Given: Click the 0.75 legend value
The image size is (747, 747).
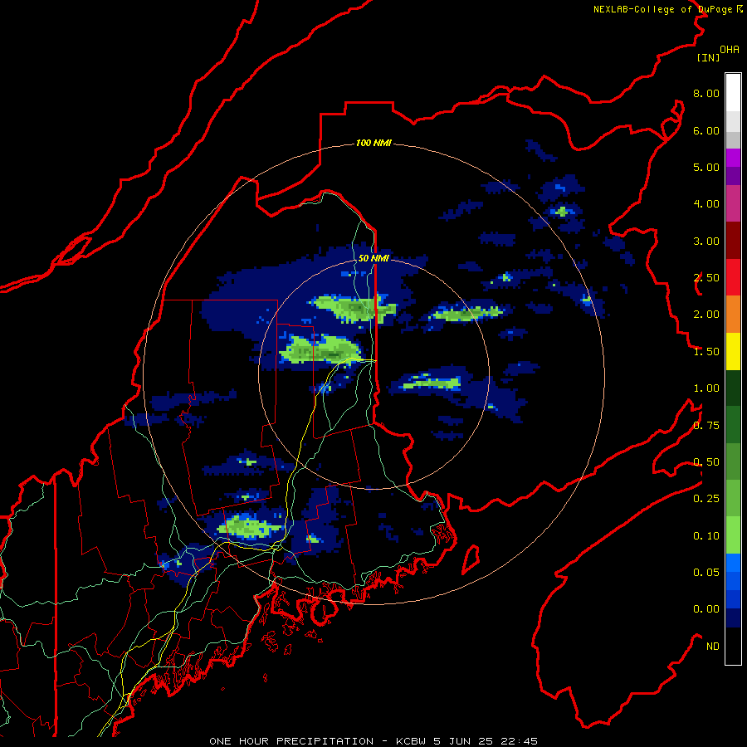Looking at the screenshot, I should pos(706,426).
